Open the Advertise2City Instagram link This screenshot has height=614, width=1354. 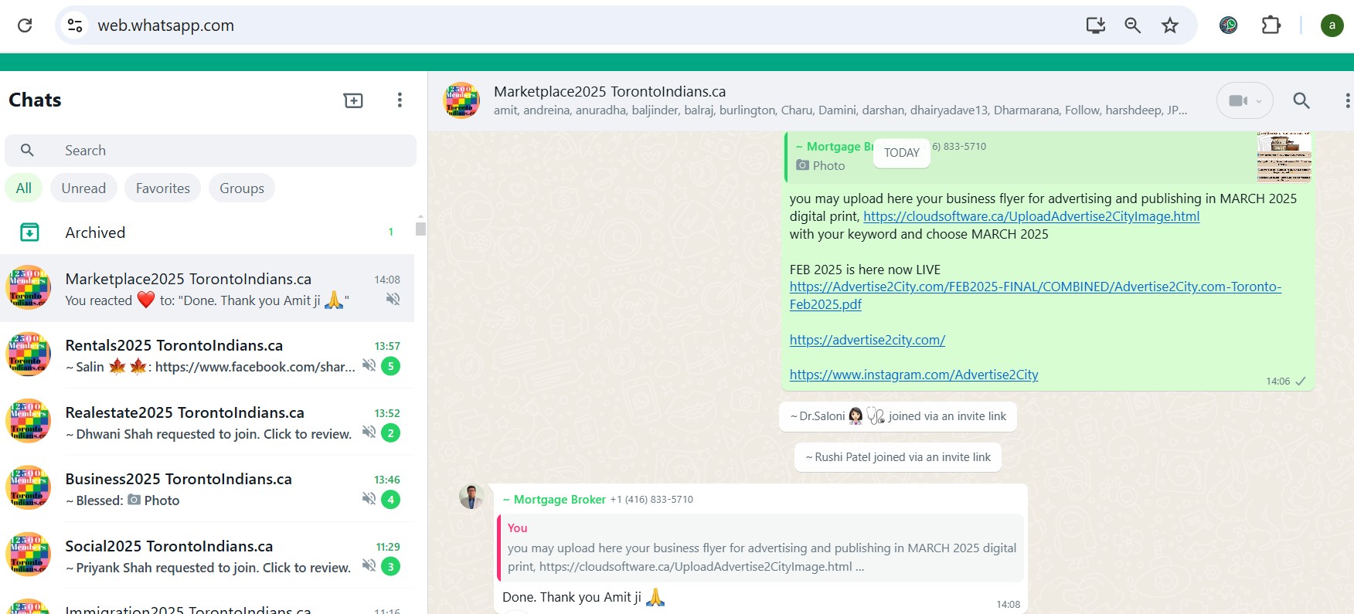pyautogui.click(x=913, y=375)
